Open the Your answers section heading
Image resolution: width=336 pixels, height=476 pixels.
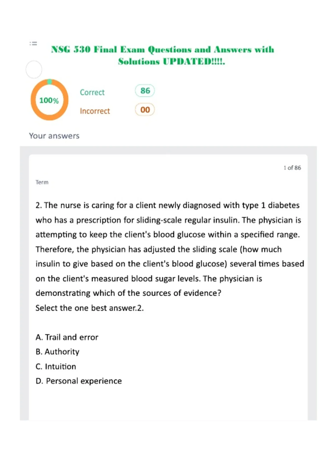click(54, 136)
